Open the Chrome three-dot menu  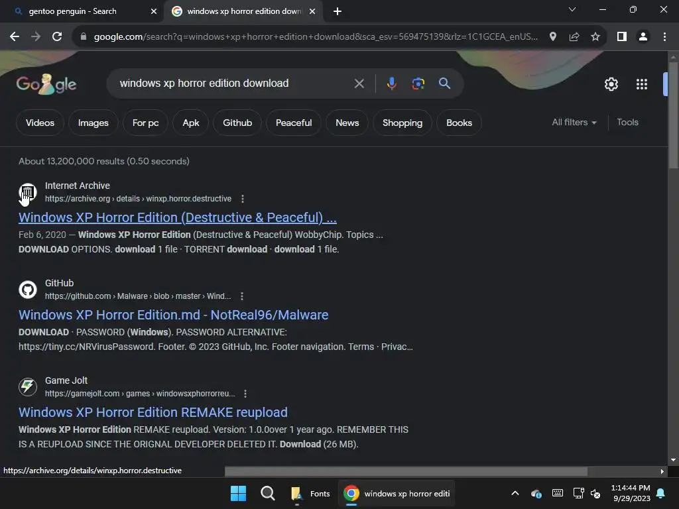coord(664,37)
